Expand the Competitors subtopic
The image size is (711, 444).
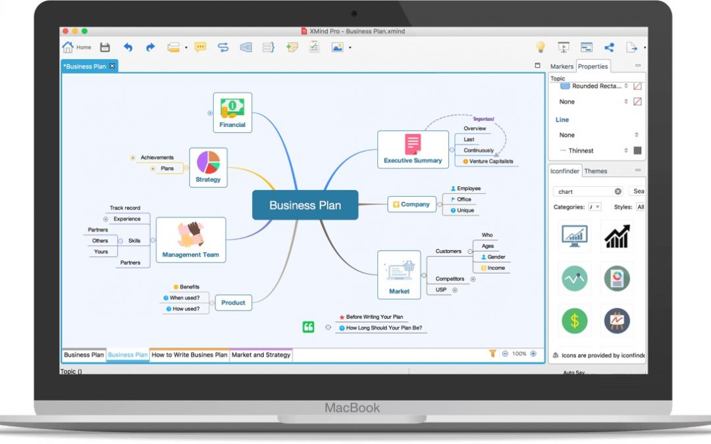coord(473,279)
